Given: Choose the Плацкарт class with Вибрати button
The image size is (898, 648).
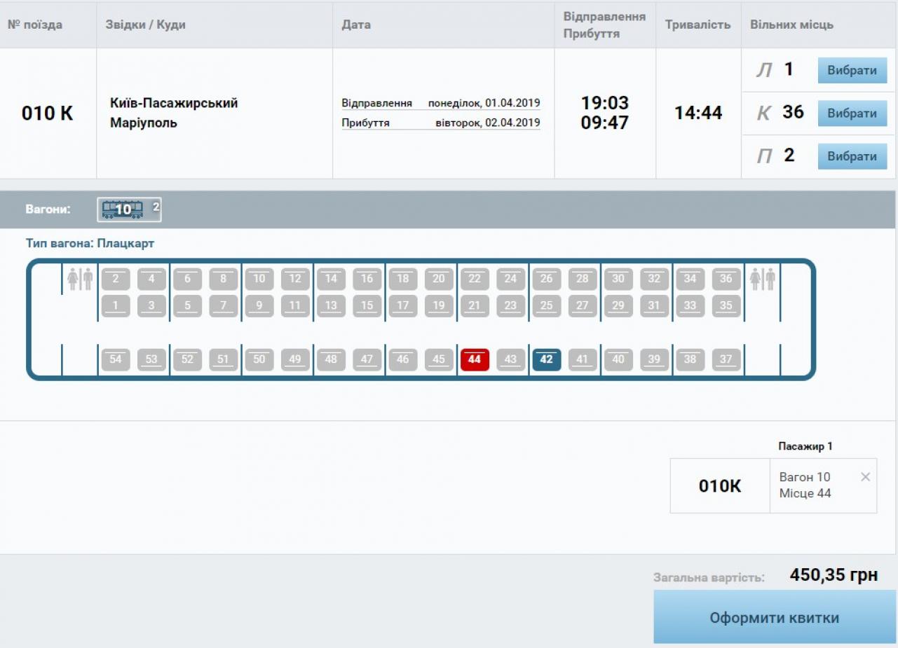Looking at the screenshot, I should [x=852, y=156].
